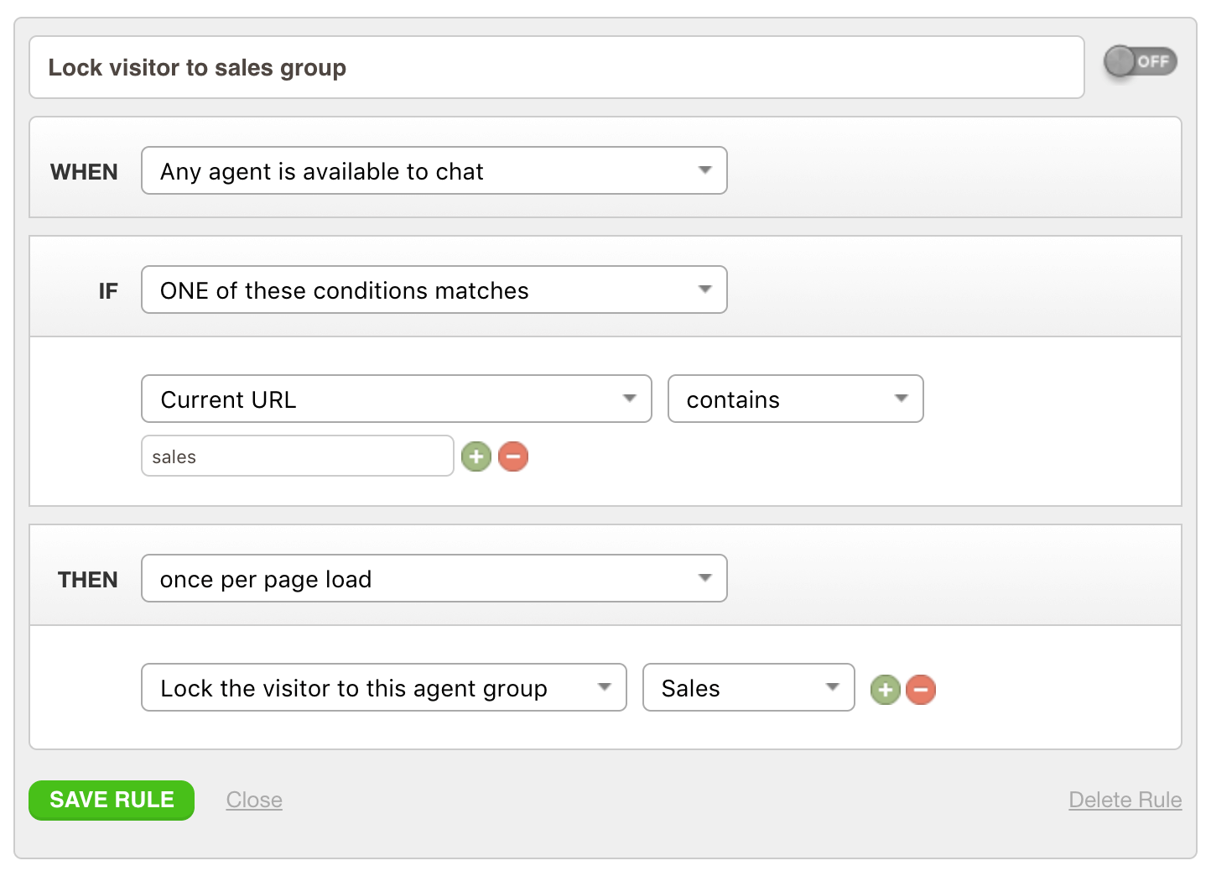Click the SAVE RULE button
Screen dimensions: 1211x871
[x=112, y=800]
